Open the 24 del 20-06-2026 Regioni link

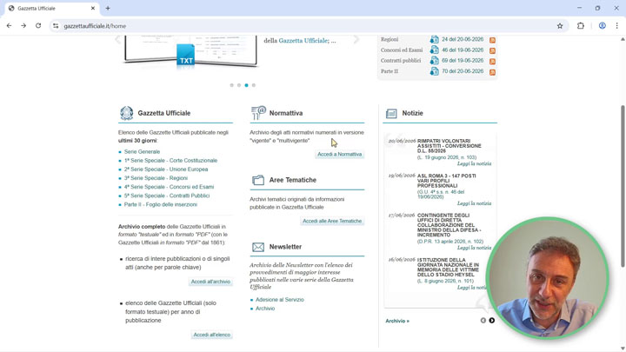(463, 39)
